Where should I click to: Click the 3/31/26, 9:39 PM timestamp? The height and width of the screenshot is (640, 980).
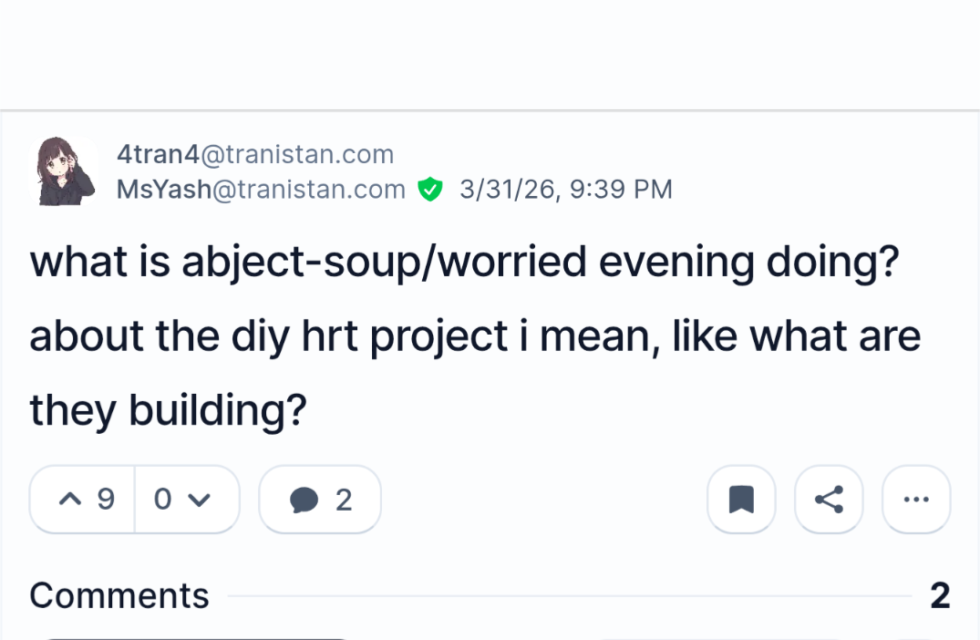566,190
